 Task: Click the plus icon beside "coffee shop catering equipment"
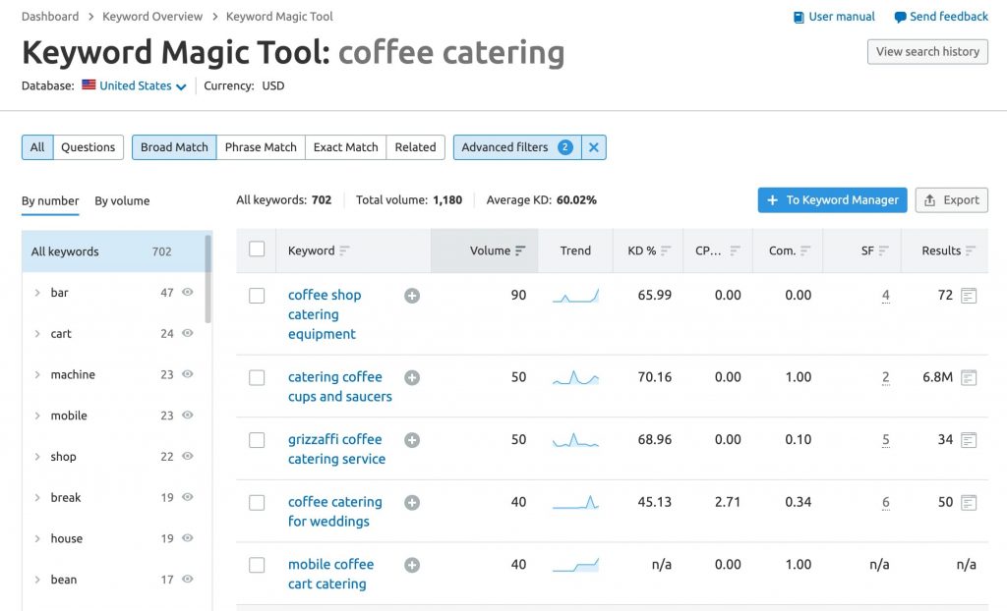[x=412, y=295]
